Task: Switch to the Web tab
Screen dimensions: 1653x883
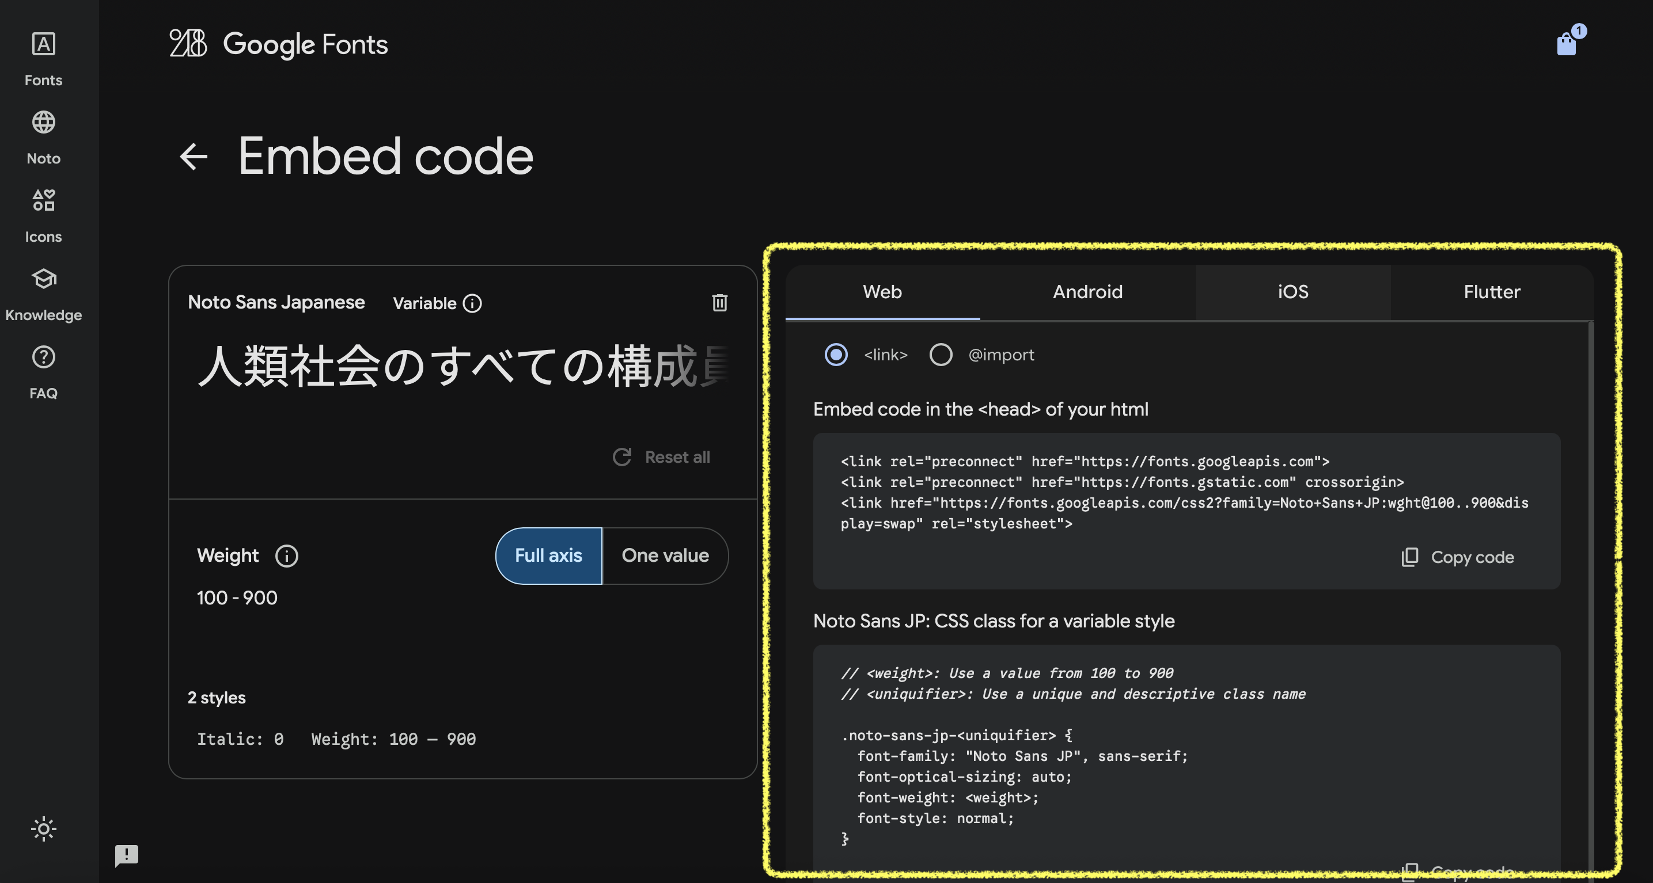Action: [882, 292]
